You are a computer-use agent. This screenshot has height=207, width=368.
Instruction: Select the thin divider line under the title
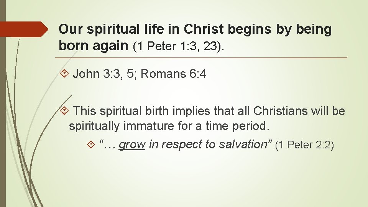point(201,58)
